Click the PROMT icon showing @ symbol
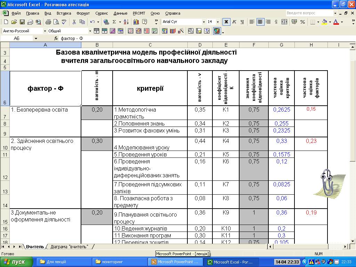 coord(131,31)
